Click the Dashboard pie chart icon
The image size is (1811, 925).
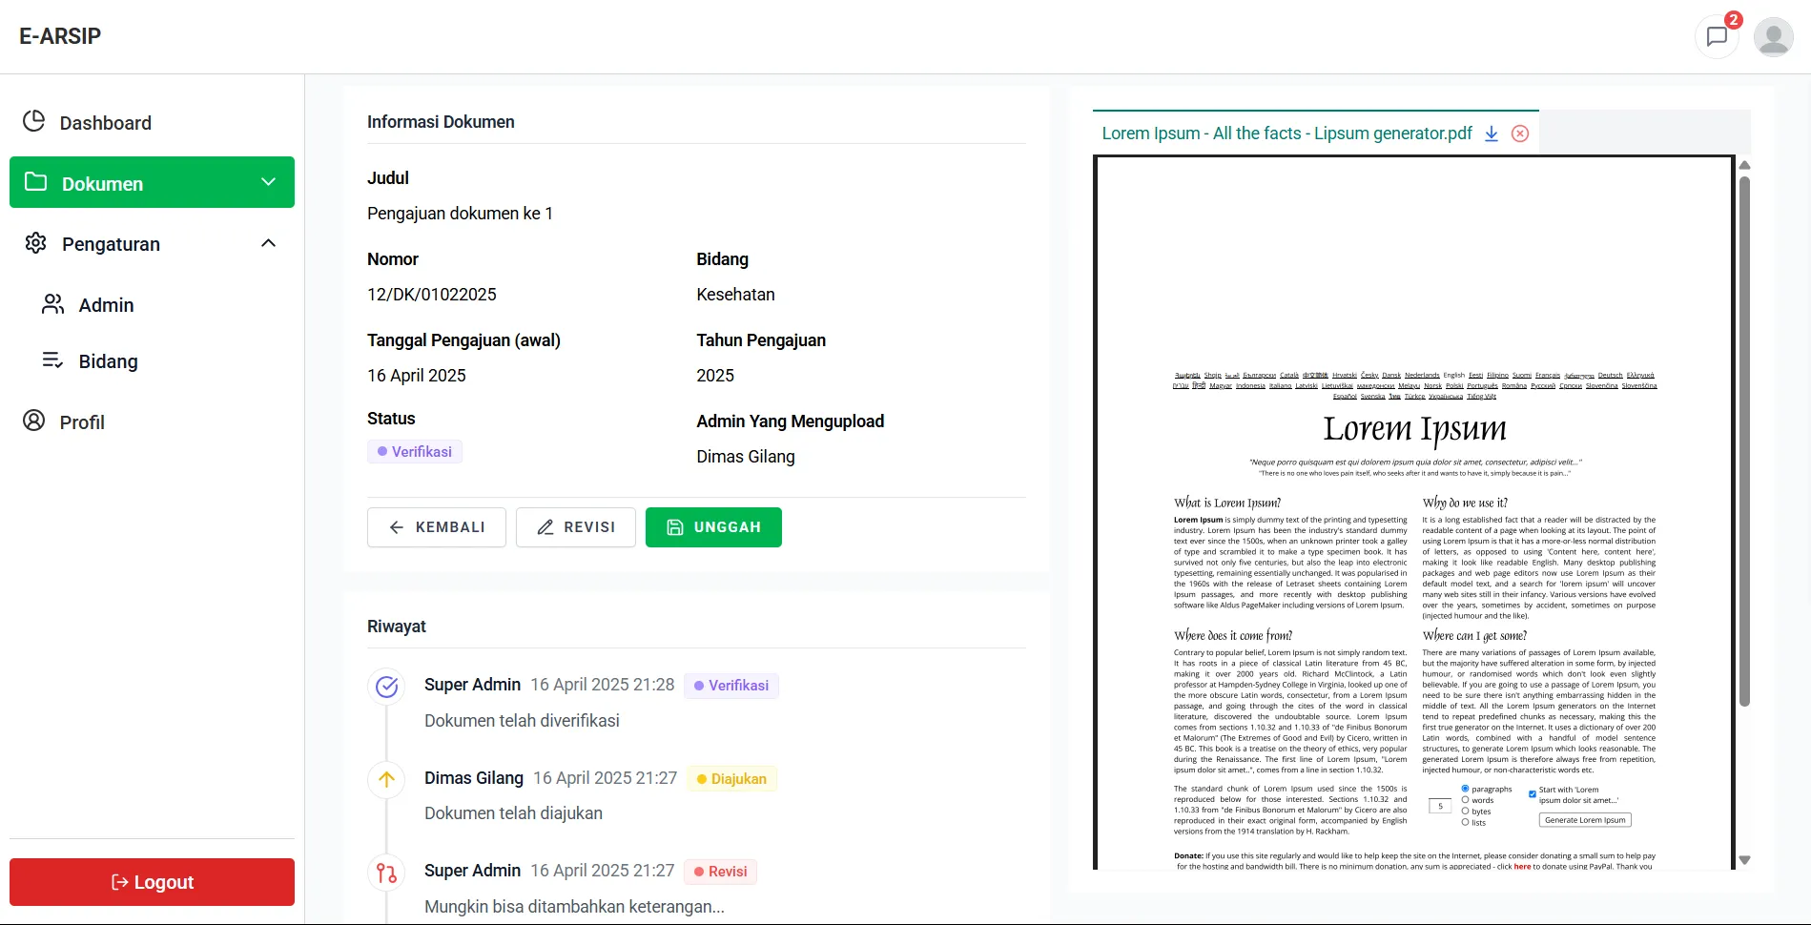point(34,121)
